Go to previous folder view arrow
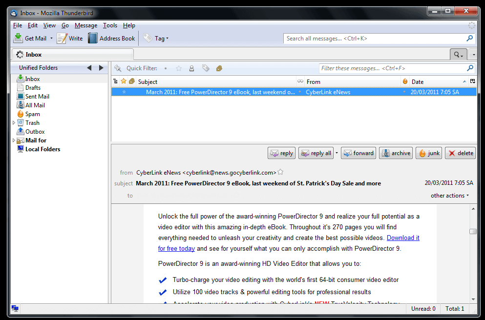 pyautogui.click(x=89, y=68)
